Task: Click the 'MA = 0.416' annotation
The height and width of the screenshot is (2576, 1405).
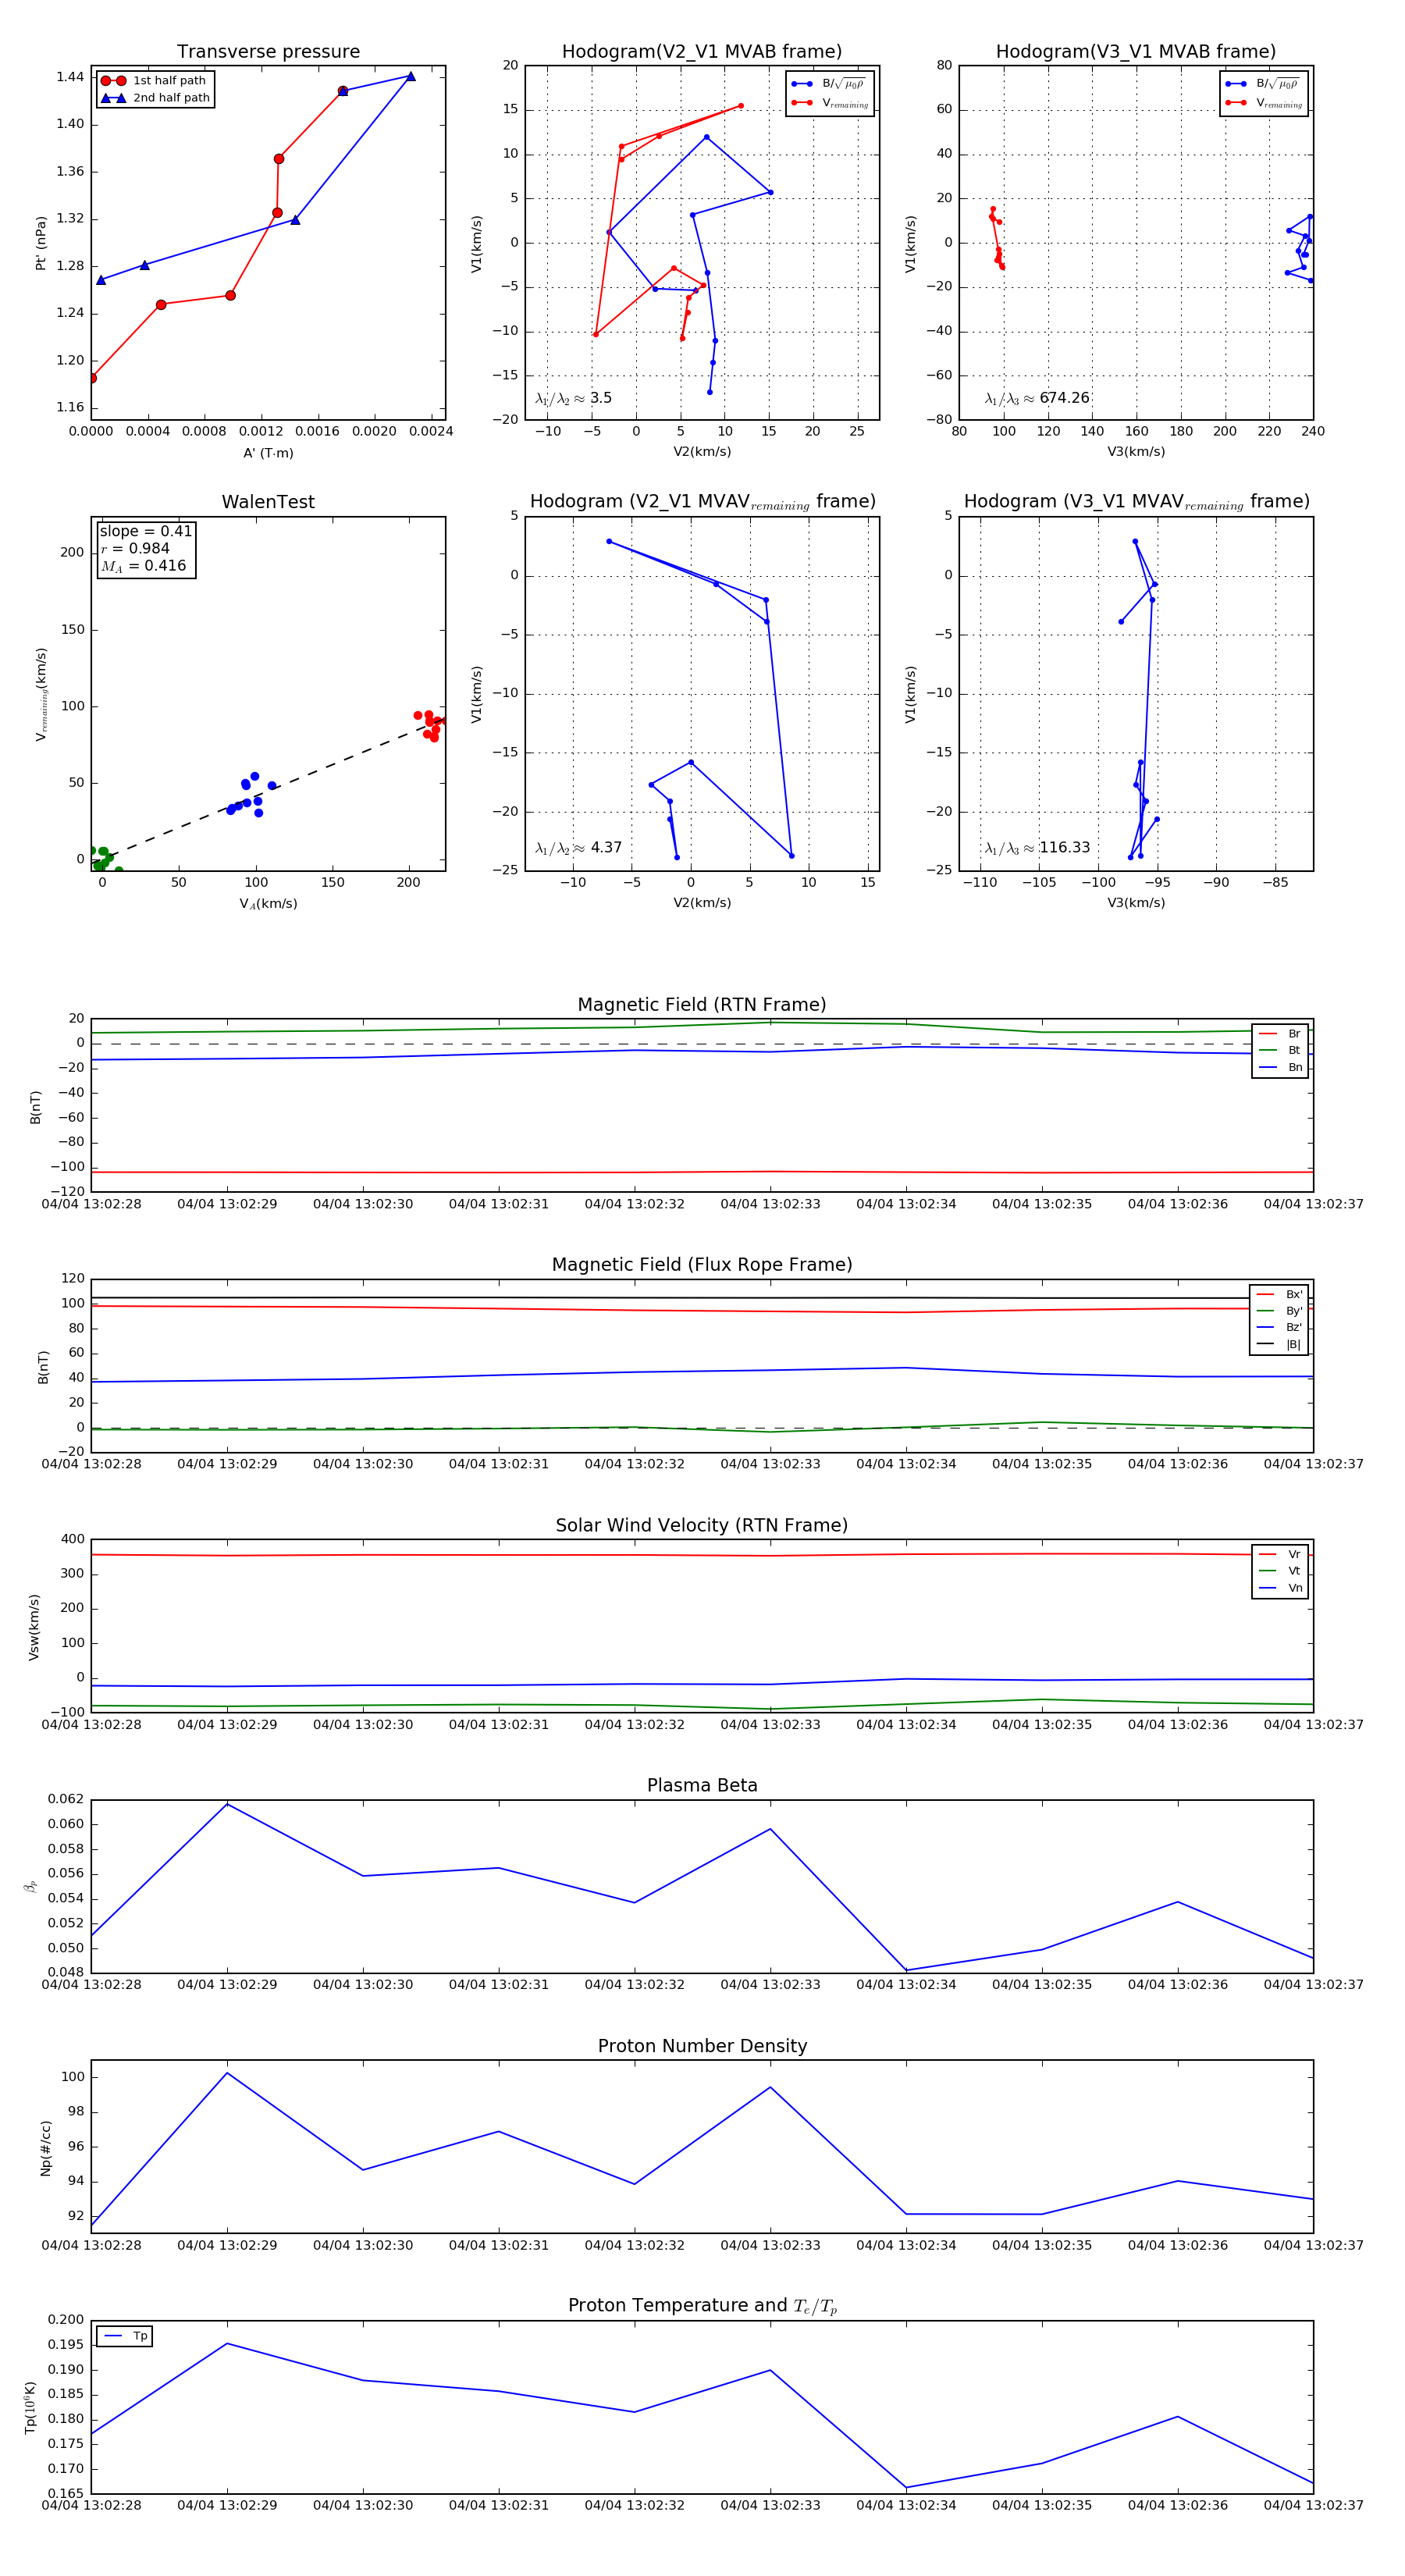Action: point(143,566)
